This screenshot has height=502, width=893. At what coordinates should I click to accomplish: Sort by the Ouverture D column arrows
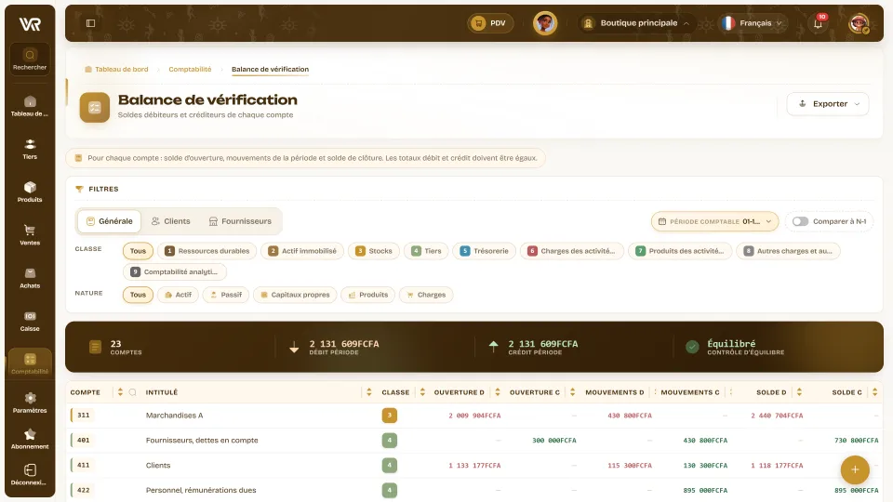point(497,392)
